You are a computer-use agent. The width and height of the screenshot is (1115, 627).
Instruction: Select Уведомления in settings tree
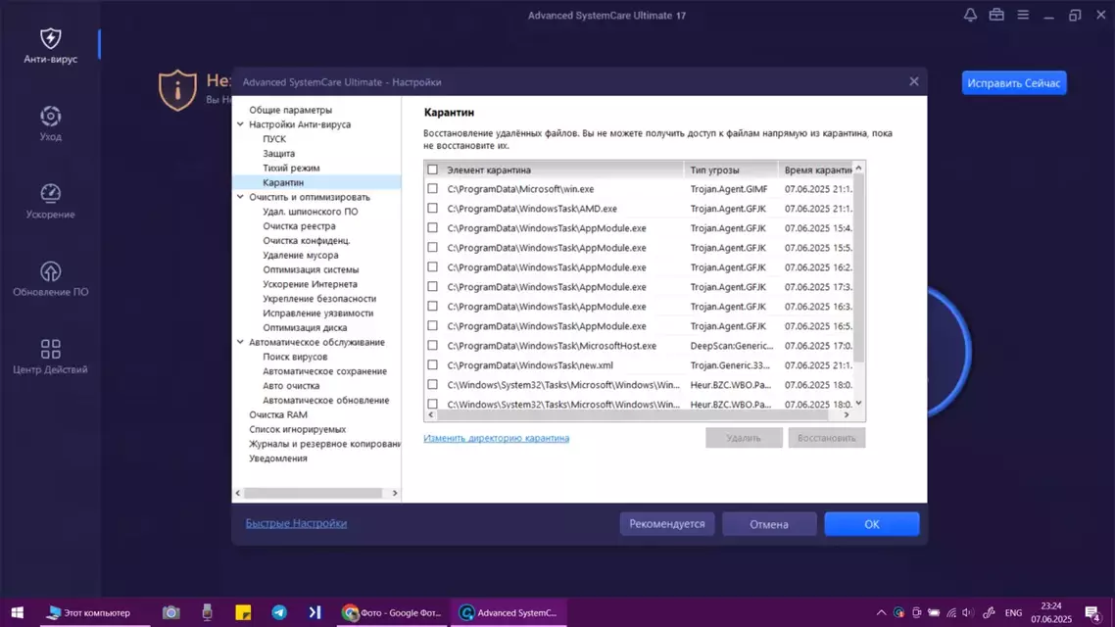(278, 458)
